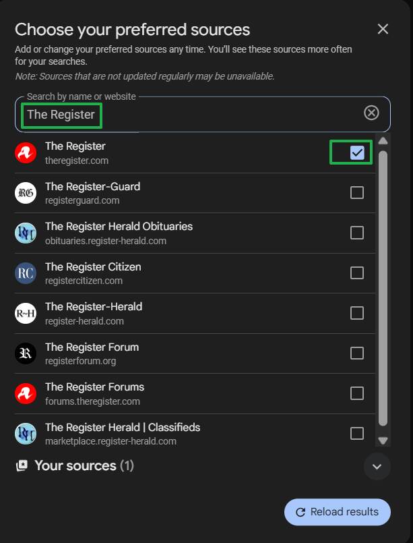Click the Your sources collection icon

point(22,466)
